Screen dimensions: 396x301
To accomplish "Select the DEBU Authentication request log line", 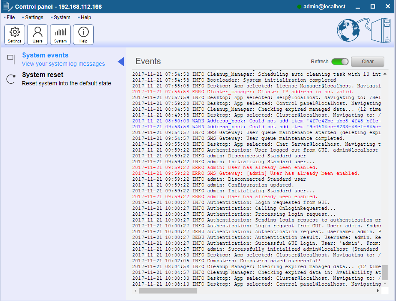I will [257, 231].
